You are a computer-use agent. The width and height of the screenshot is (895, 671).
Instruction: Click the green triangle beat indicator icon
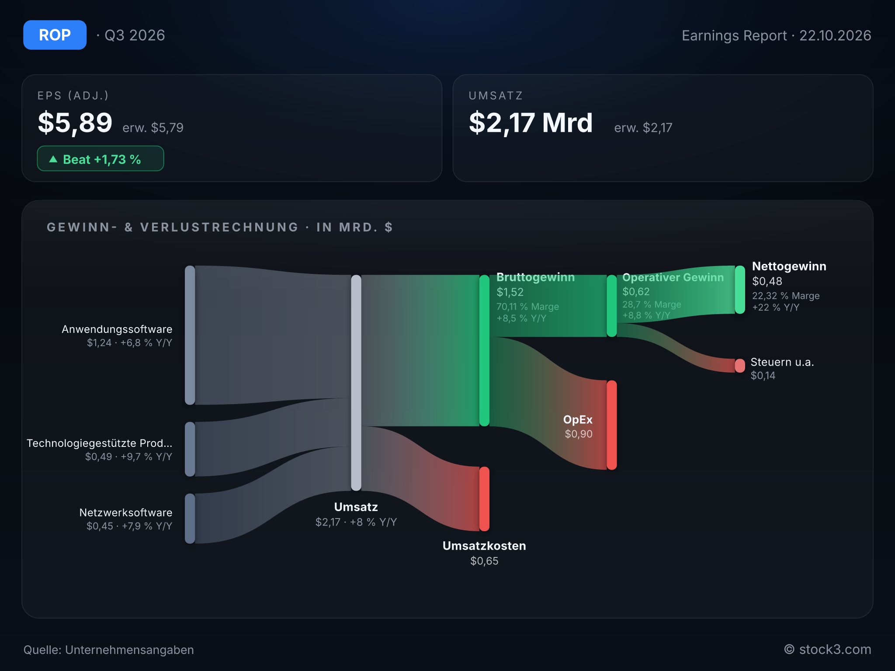(x=53, y=159)
